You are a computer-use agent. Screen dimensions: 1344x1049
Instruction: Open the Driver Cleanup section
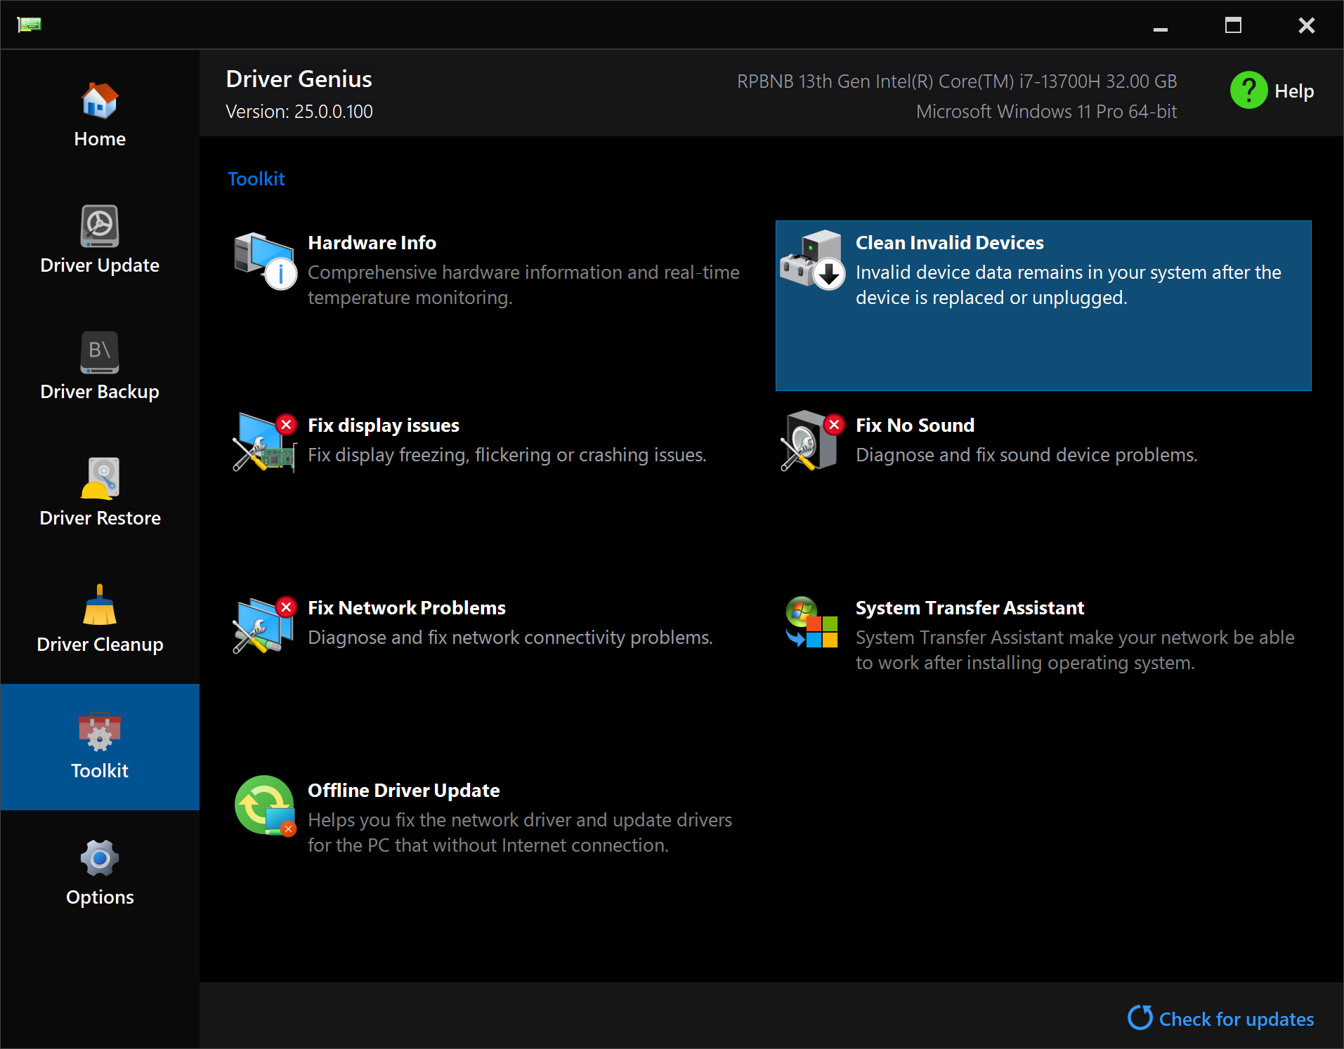tap(100, 619)
